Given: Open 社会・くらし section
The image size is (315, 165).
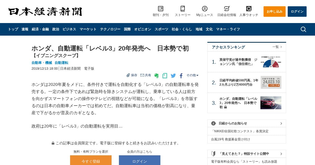Looking at the screenshot, I should pyautogui.click(x=182, y=29).
